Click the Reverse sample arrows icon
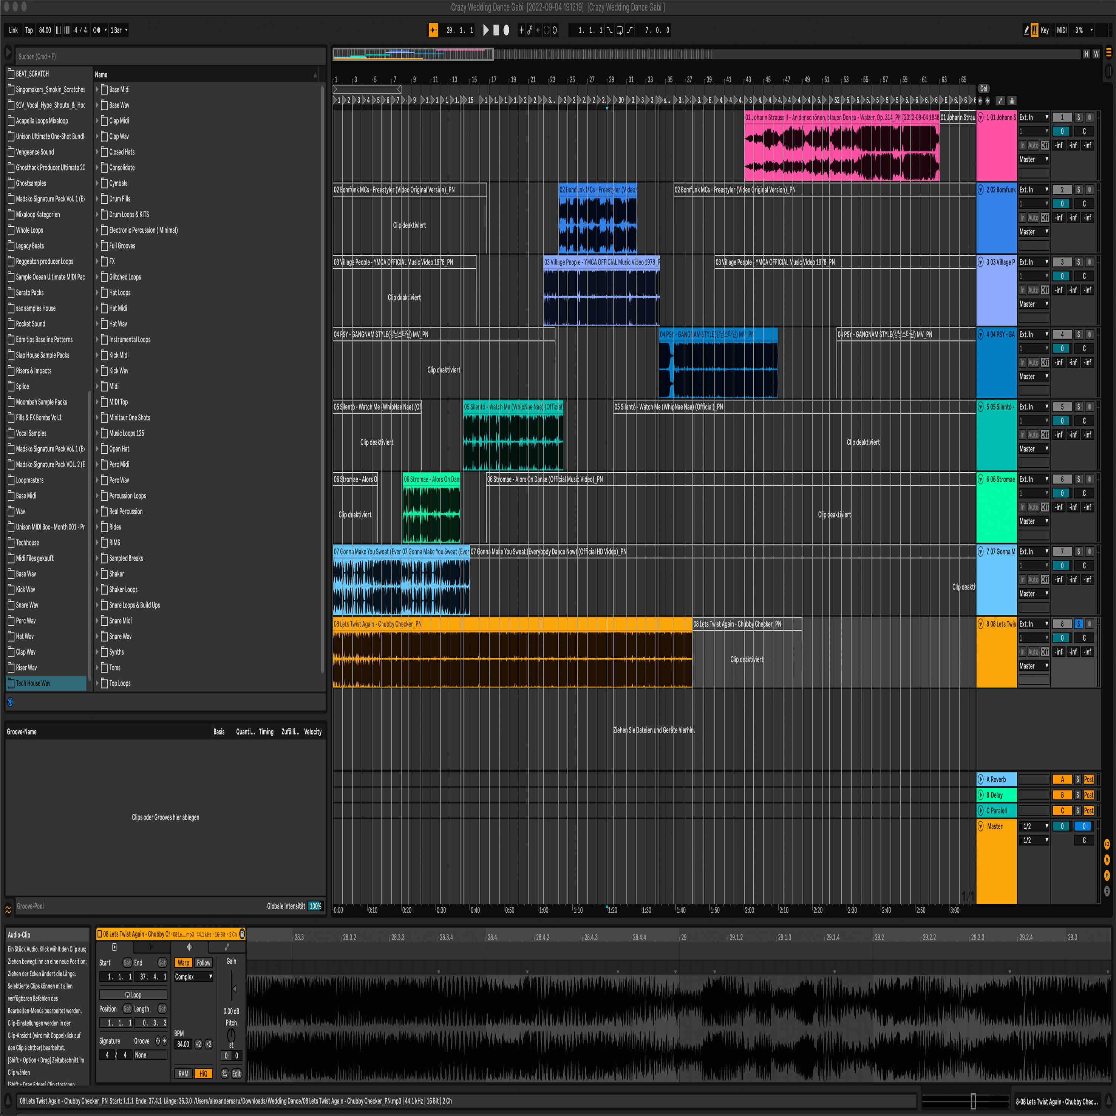This screenshot has width=1116, height=1116. pyautogui.click(x=225, y=1074)
